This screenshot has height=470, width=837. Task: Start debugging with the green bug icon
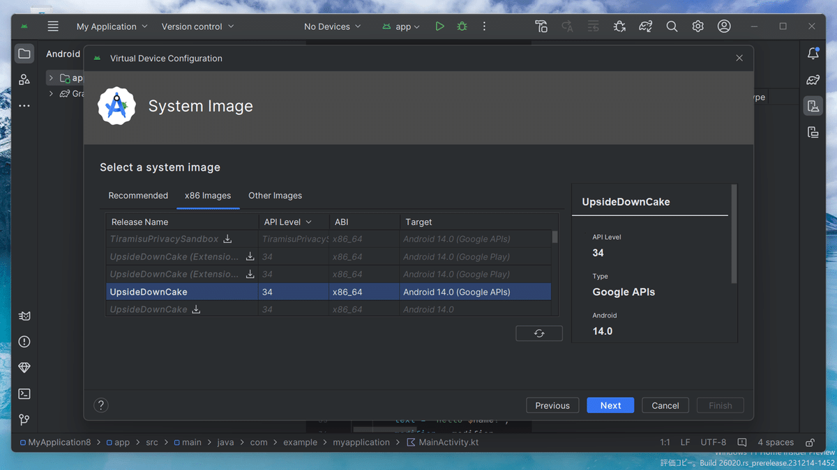[462, 26]
